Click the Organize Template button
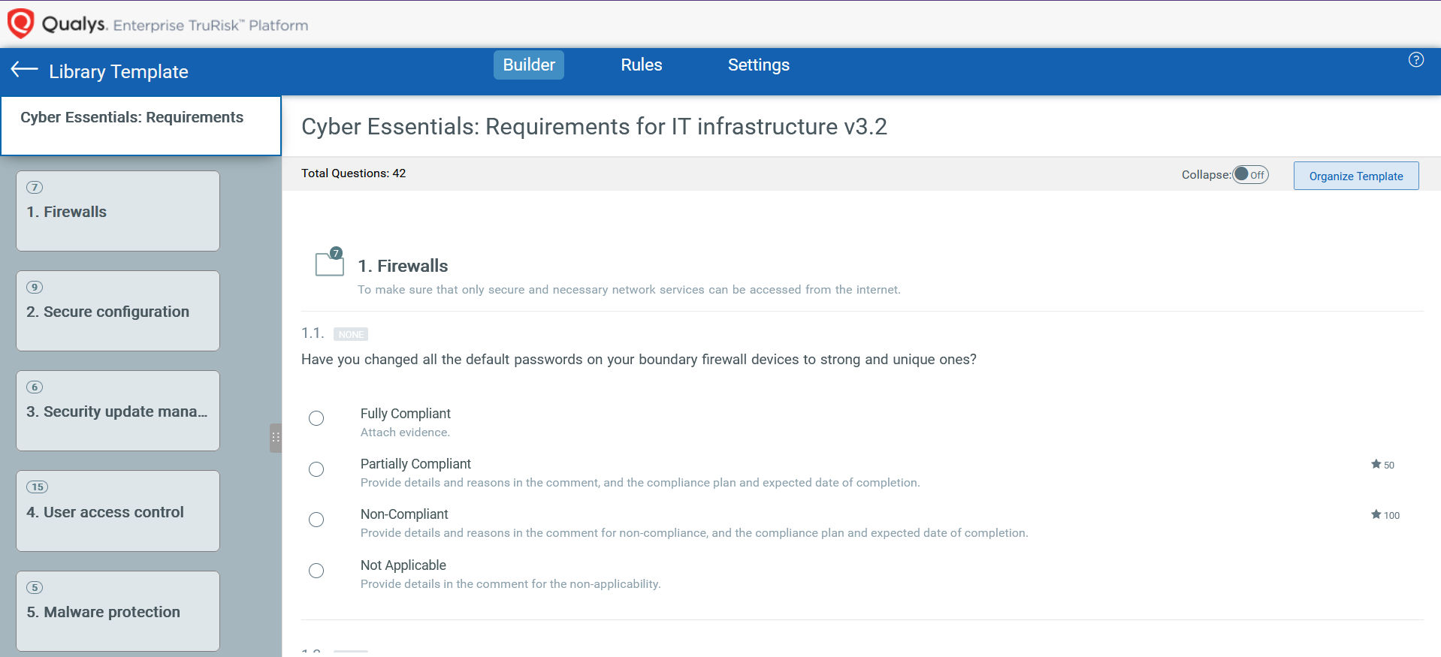Screen dimensions: 1441x657 point(1355,176)
